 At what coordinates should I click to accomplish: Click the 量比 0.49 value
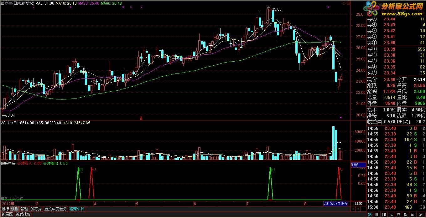pos(421,97)
